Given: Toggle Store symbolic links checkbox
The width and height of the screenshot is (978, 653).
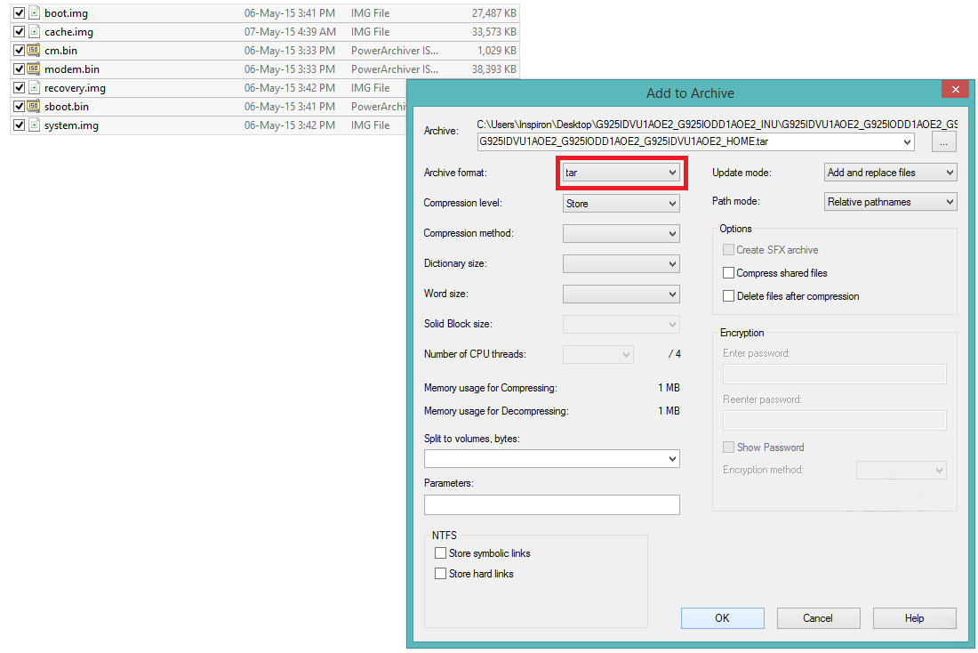Looking at the screenshot, I should tap(440, 553).
